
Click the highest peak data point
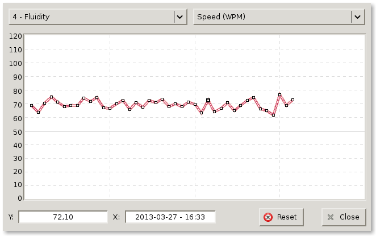[x=280, y=94]
